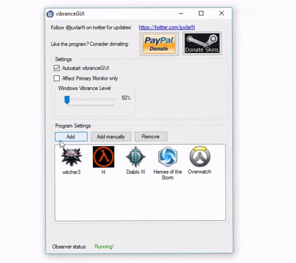
Task: Open the Steam Donate Skins button
Action: [x=202, y=43]
